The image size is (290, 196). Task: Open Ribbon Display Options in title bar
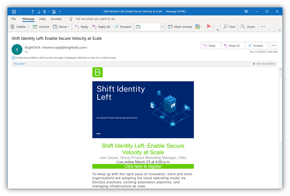click(x=246, y=12)
